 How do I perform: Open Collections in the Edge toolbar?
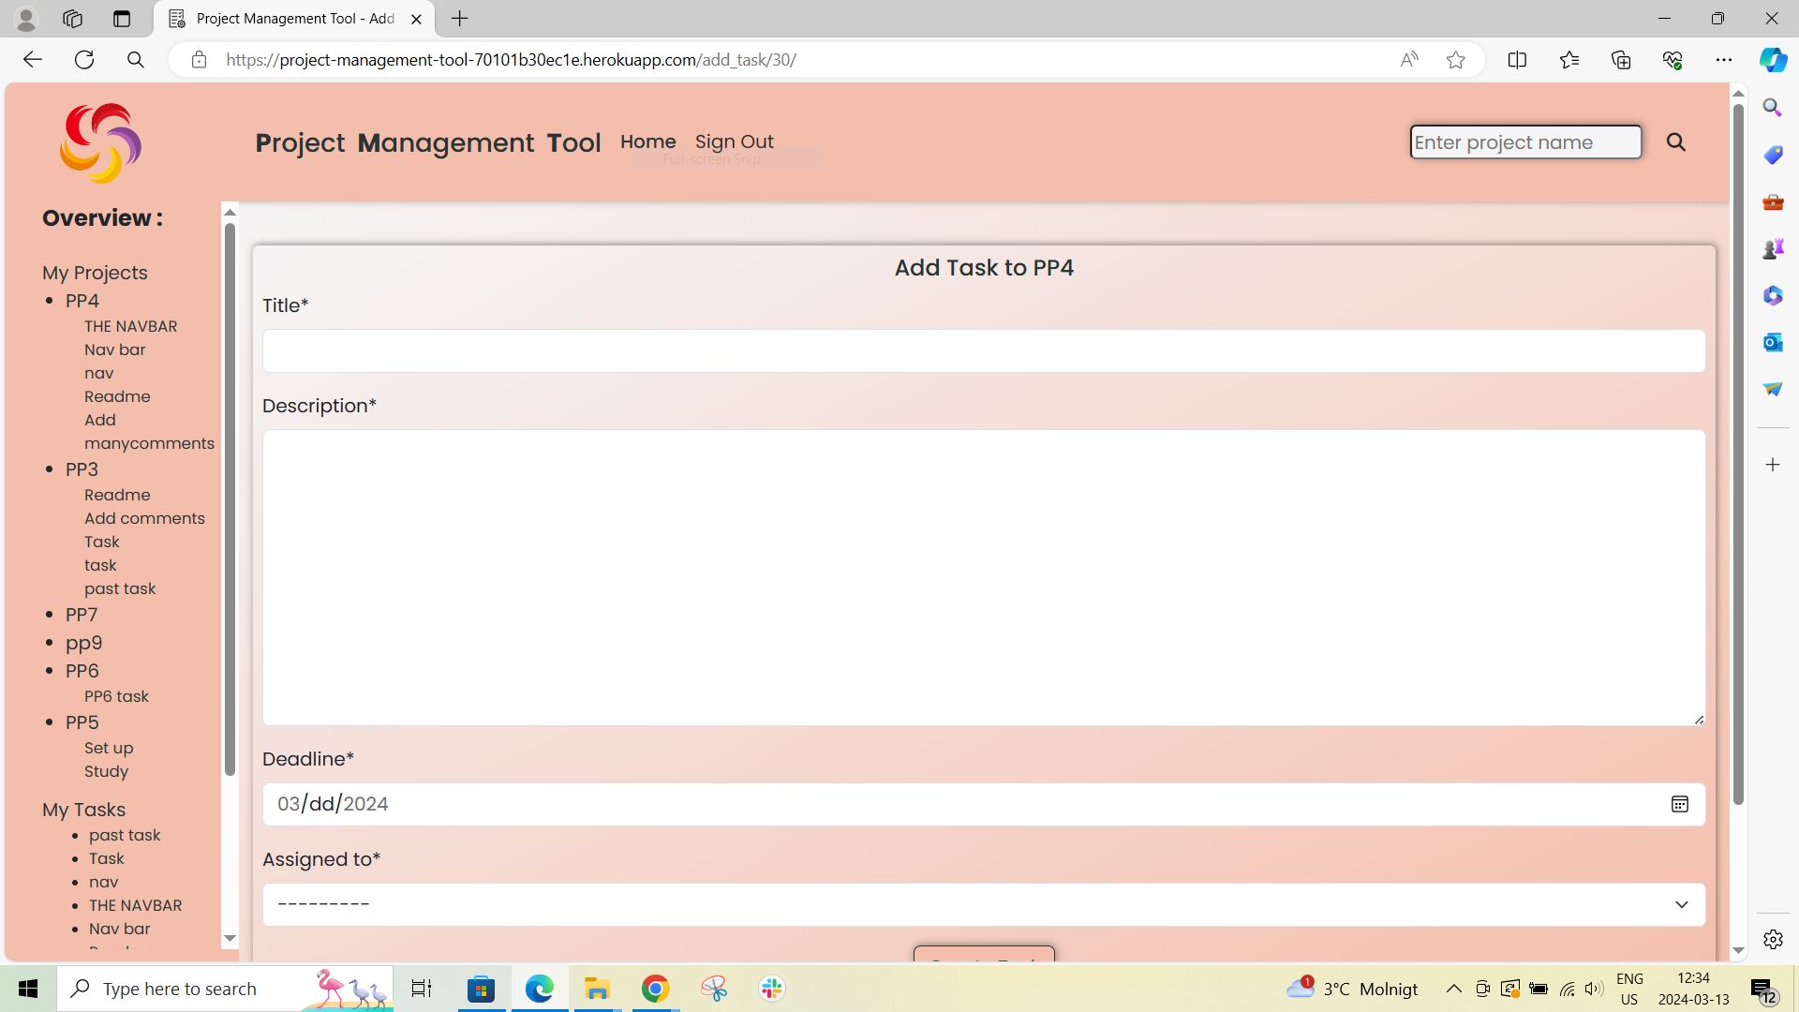[1621, 59]
